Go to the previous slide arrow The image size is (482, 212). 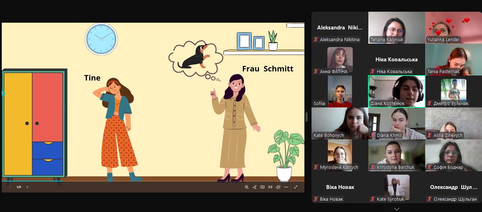(x=10, y=187)
